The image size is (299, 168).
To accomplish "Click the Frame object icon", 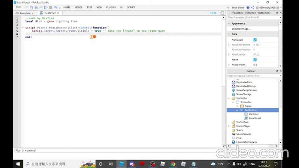I will (x=242, y=106).
